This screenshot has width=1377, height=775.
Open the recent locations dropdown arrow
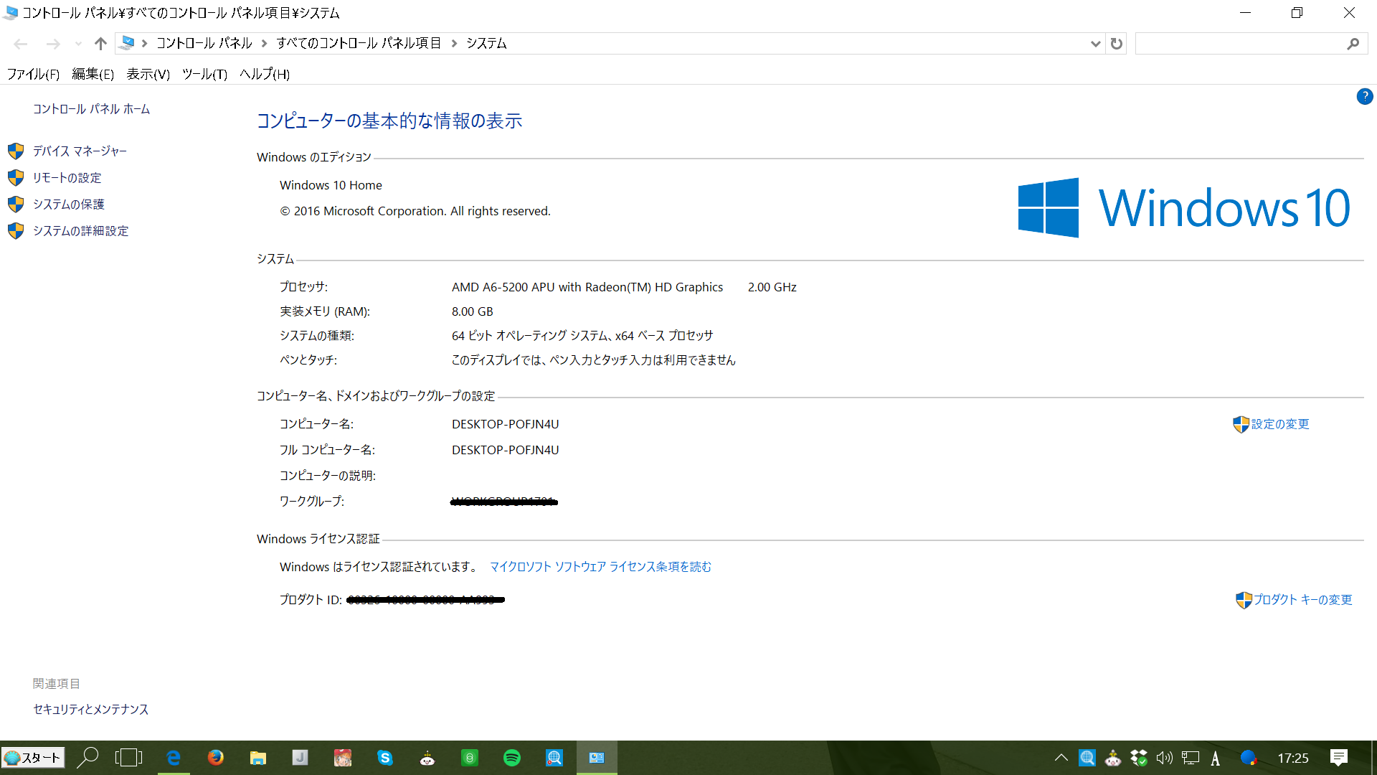[78, 44]
